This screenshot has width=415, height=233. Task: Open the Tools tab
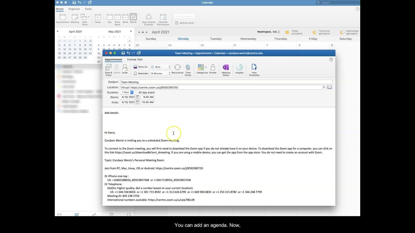[x=88, y=9]
